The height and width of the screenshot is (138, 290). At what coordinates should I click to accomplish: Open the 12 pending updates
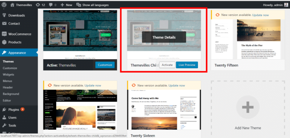coord(40,5)
